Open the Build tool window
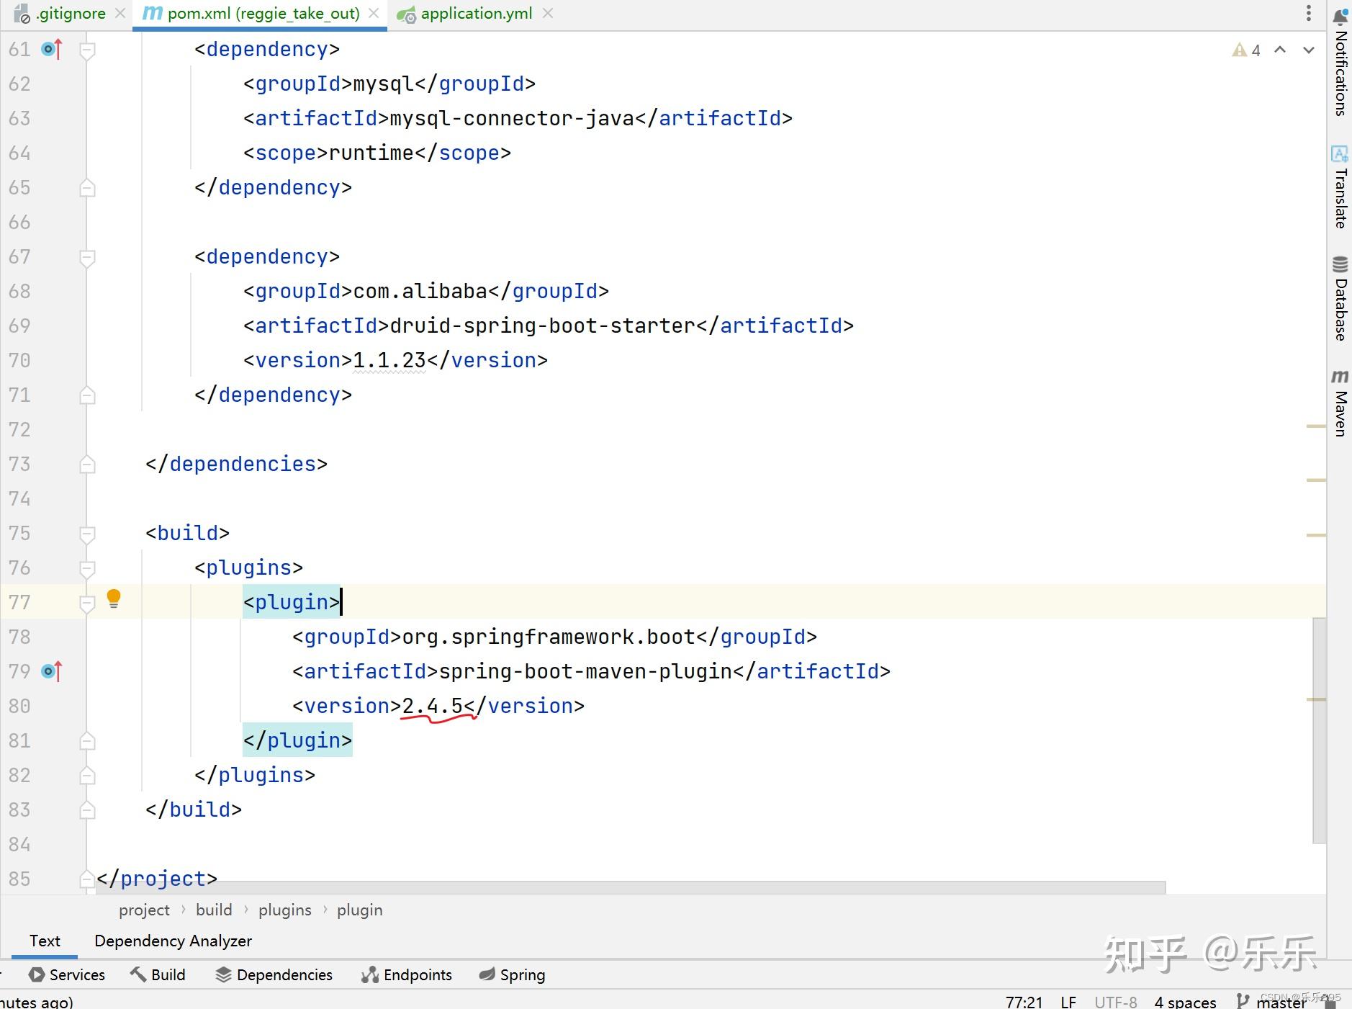This screenshot has height=1009, width=1352. tap(158, 974)
